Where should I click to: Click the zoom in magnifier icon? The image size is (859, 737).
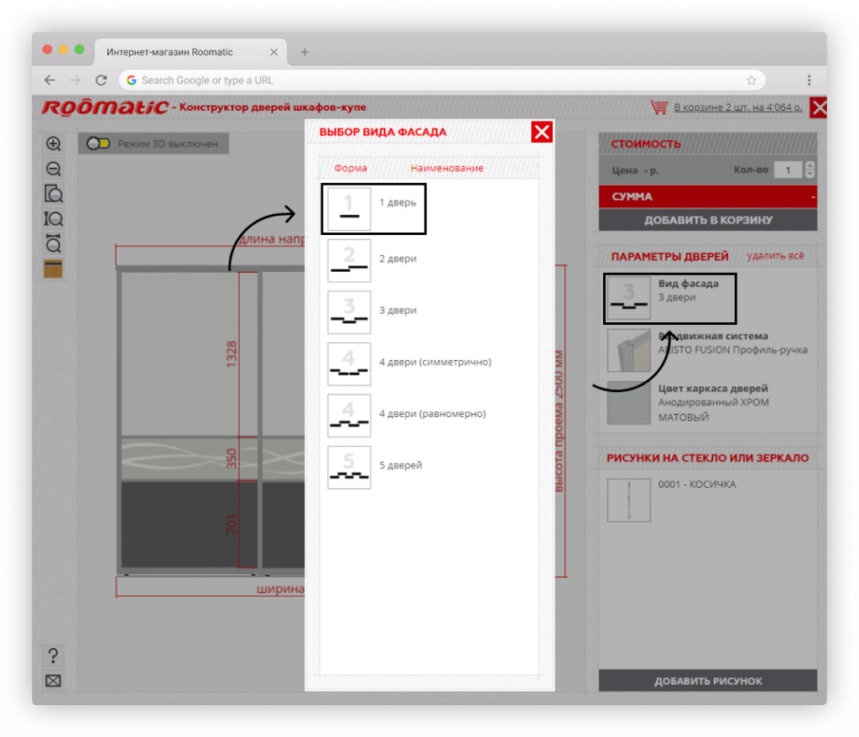tap(54, 144)
